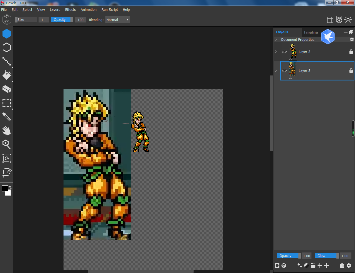
Task: Collapse the layers panel with minimize dash
Action: click(x=346, y=32)
